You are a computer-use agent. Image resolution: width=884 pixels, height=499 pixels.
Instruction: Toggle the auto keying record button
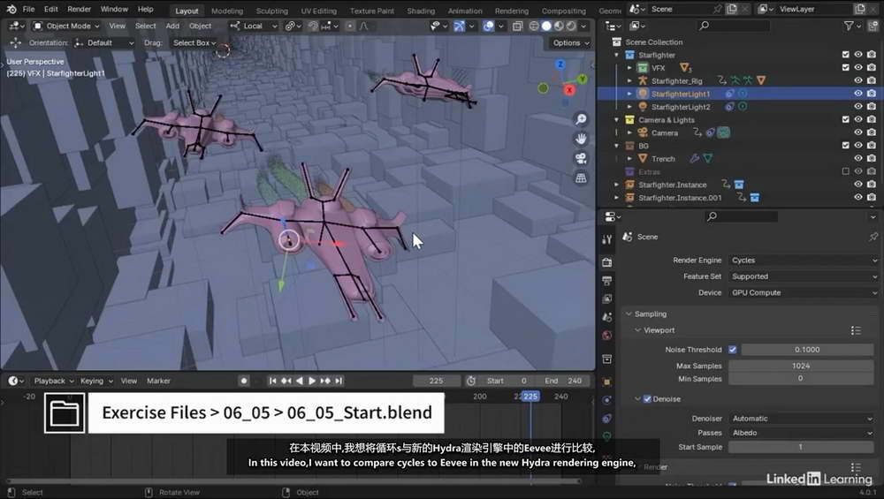tap(244, 381)
